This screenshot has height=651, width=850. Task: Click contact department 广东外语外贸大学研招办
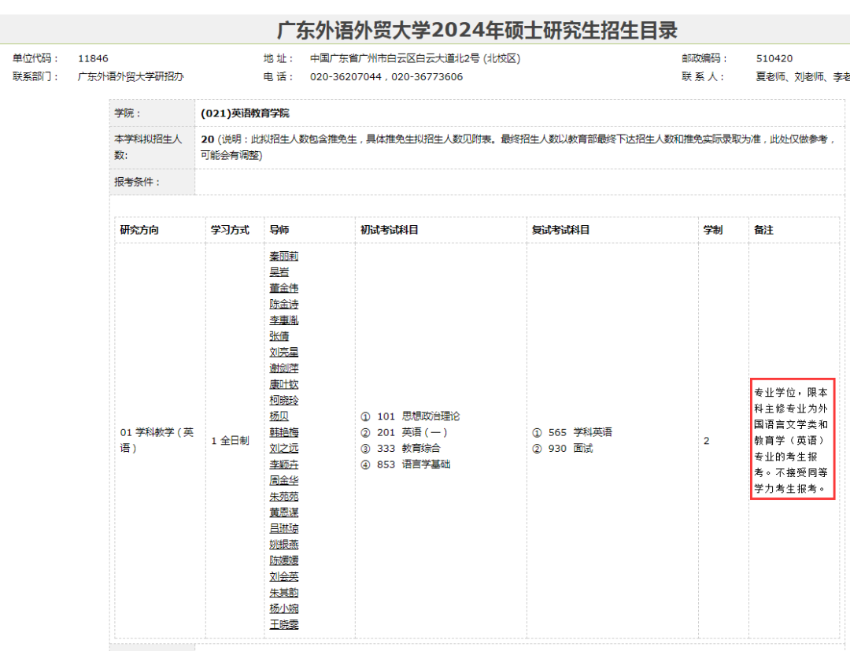131,76
